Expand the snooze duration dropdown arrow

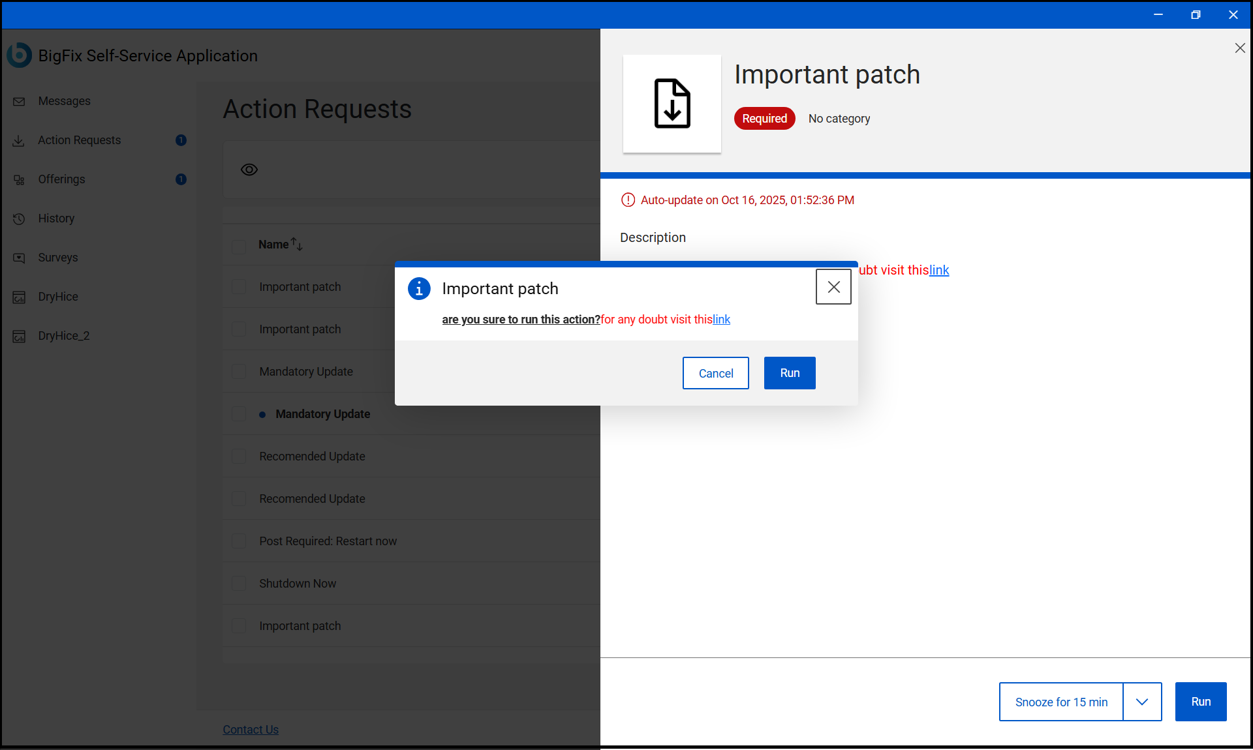pyautogui.click(x=1142, y=702)
